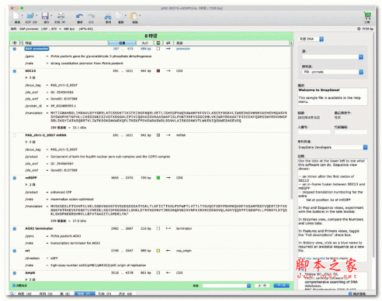Click the eye visibility column header
The image size is (382, 301).
point(15,43)
